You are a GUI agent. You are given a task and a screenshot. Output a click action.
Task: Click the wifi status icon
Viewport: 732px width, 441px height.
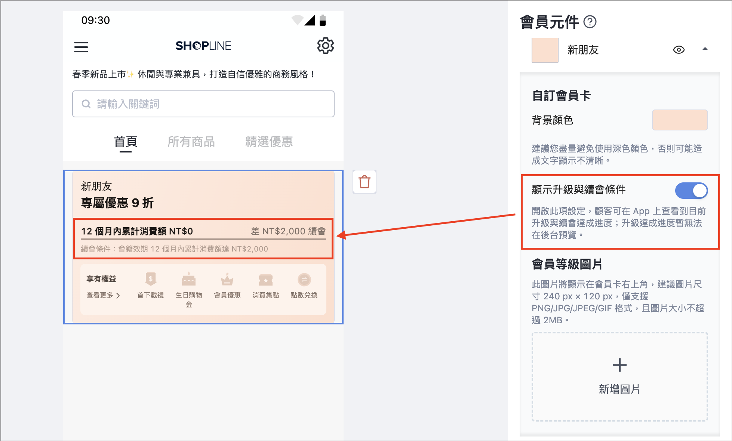(297, 20)
